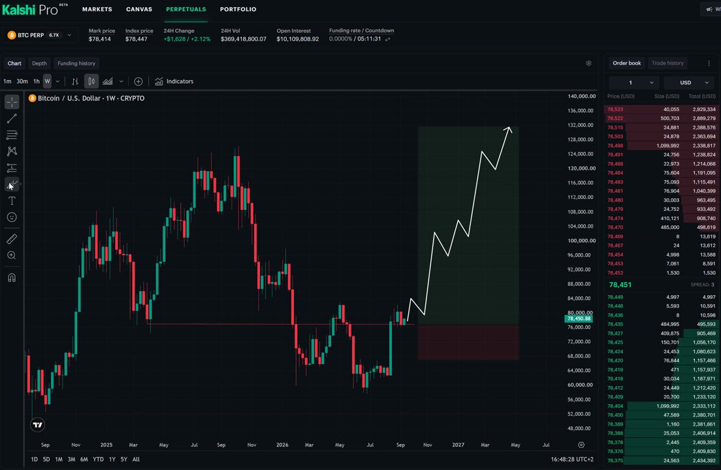This screenshot has height=470, width=721.
Task: Open the Portfolio page
Action: (x=238, y=9)
